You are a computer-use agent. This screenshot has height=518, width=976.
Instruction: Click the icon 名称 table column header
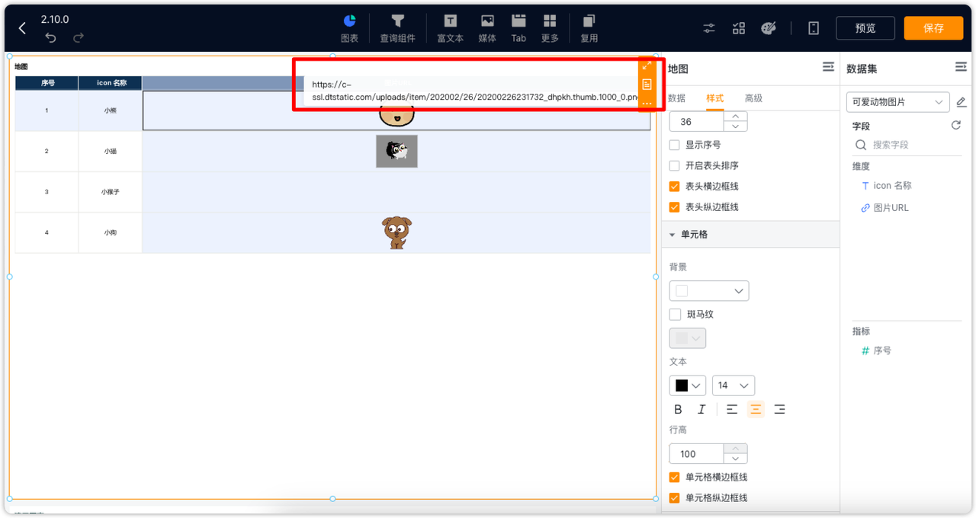(x=111, y=83)
